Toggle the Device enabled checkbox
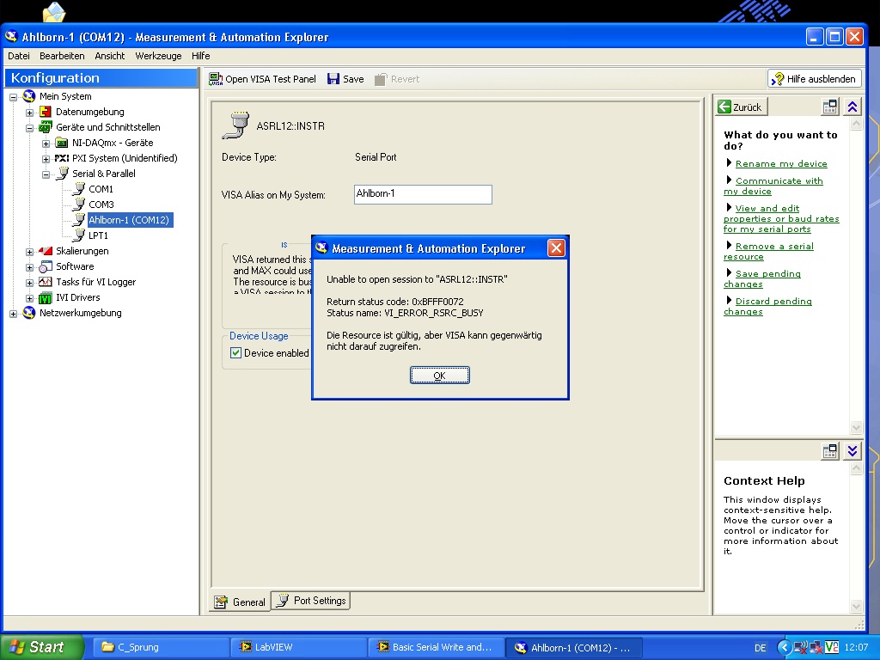The height and width of the screenshot is (660, 880). (x=236, y=353)
